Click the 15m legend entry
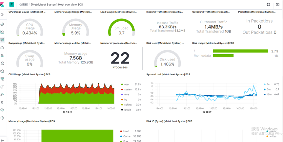283x142 pixels. click(272, 95)
